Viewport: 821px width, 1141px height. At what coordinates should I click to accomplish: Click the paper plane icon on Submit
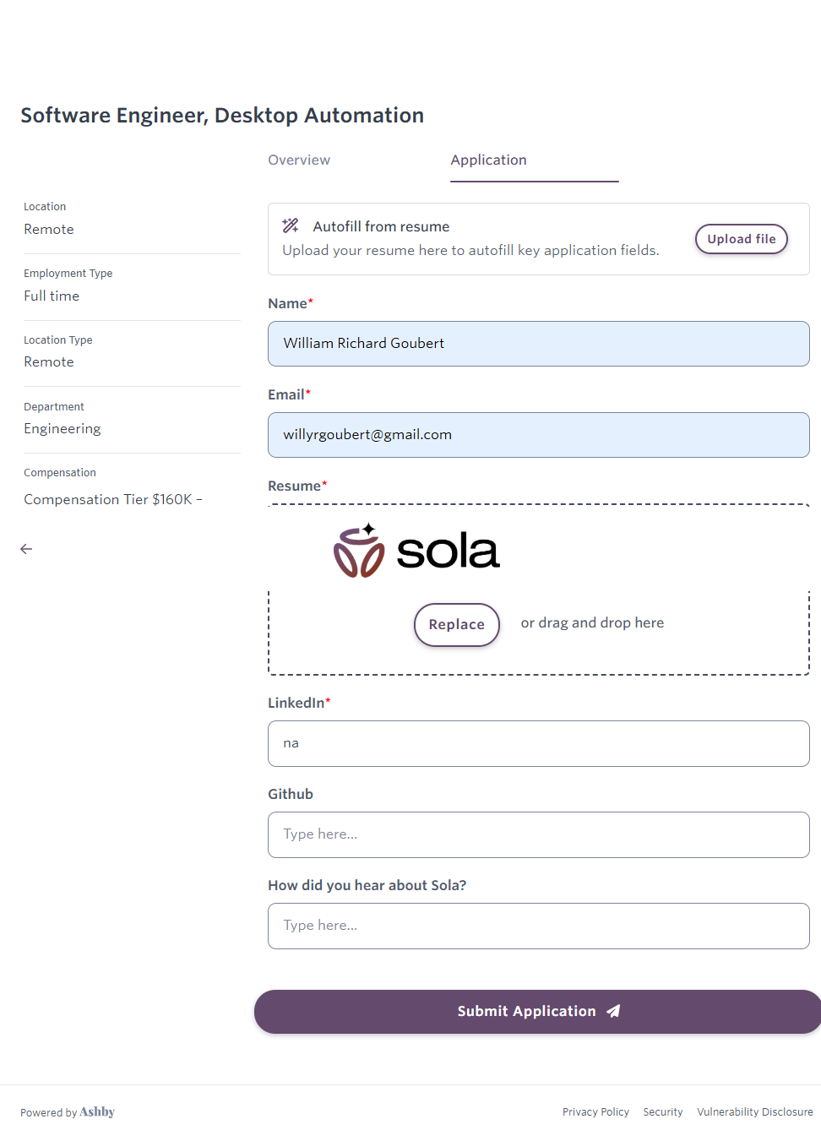(614, 1011)
